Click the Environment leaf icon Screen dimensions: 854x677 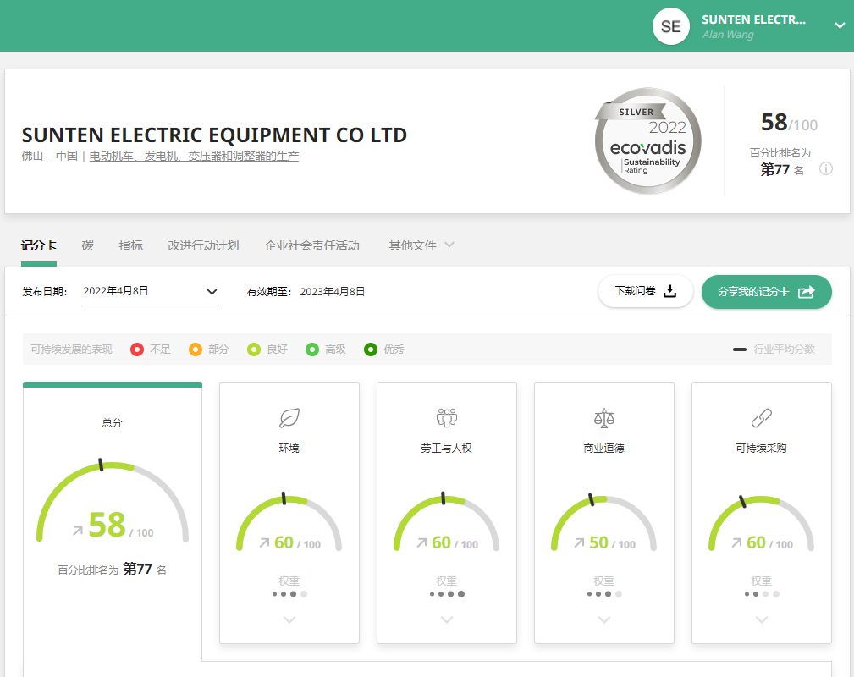pyautogui.click(x=289, y=418)
